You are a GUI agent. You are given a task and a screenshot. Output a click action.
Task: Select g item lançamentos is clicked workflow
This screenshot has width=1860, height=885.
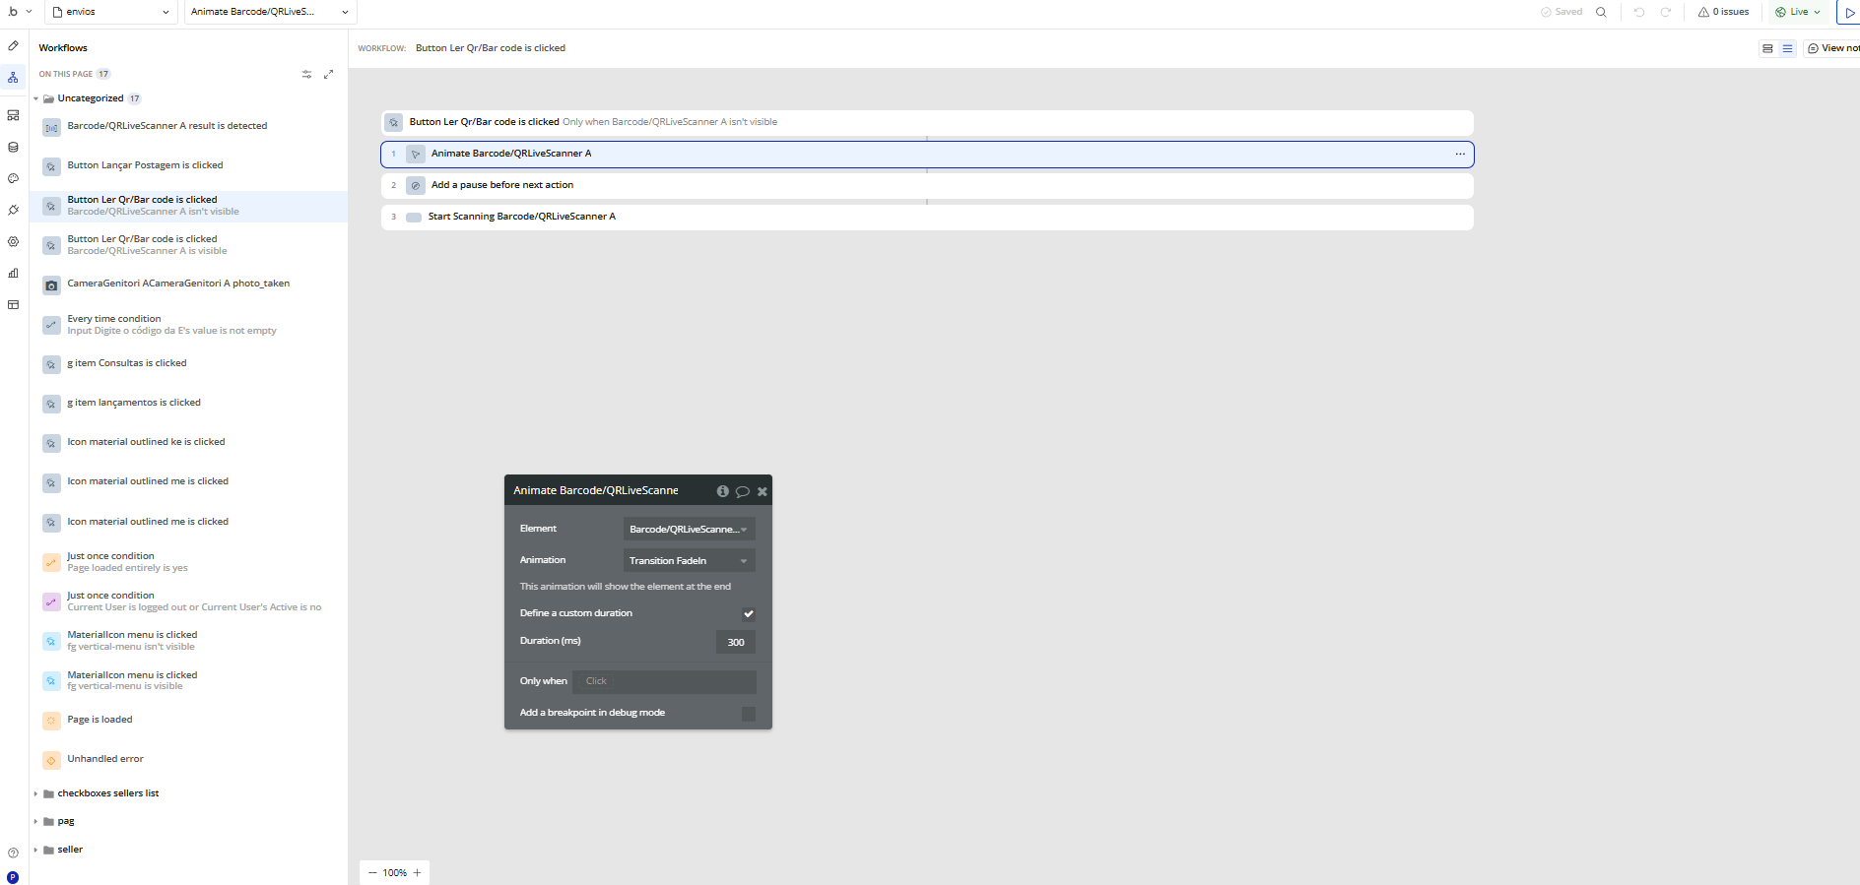point(188,403)
